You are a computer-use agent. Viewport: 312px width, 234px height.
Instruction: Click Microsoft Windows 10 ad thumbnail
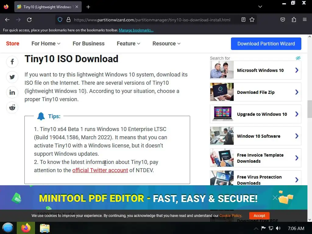point(222,70)
